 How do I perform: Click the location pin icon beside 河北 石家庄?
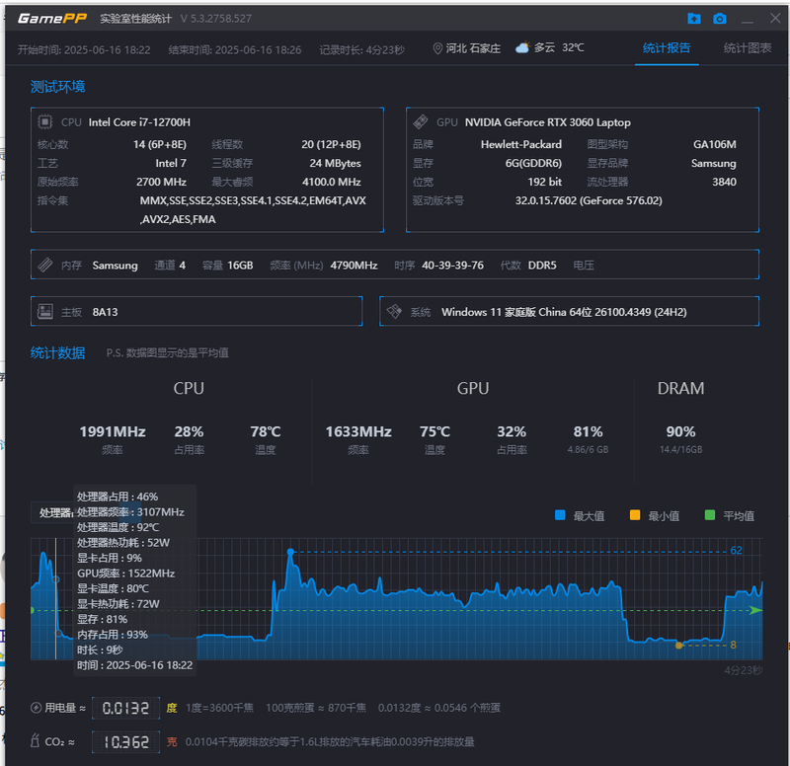coord(437,48)
